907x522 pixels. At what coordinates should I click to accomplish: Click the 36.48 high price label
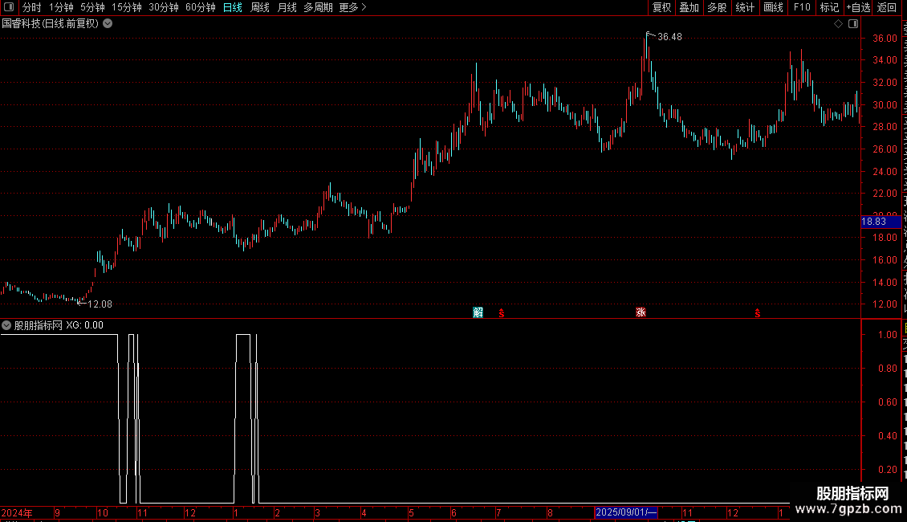point(670,37)
